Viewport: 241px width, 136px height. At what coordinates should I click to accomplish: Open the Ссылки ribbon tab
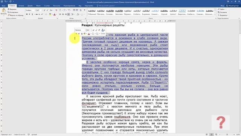tap(47, 6)
